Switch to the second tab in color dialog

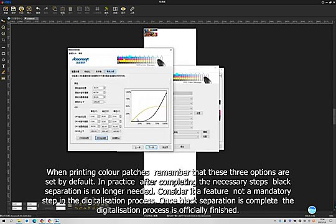tap(86, 72)
